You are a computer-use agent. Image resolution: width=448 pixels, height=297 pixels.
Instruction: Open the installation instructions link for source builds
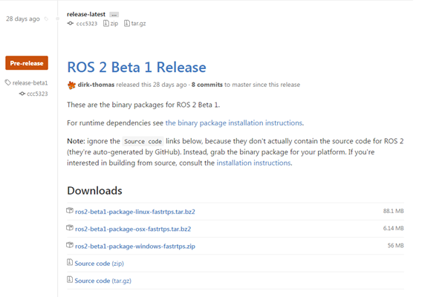click(x=253, y=163)
